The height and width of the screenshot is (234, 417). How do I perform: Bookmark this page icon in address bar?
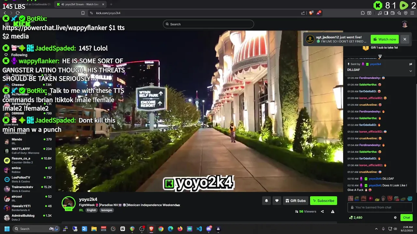point(83,13)
